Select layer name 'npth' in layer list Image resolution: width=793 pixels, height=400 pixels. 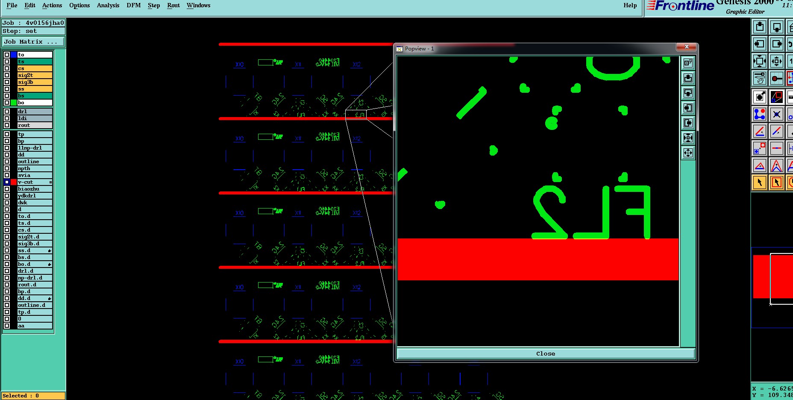[x=35, y=168]
